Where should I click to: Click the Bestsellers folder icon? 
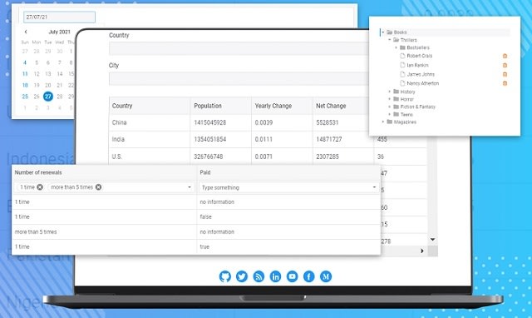(402, 47)
